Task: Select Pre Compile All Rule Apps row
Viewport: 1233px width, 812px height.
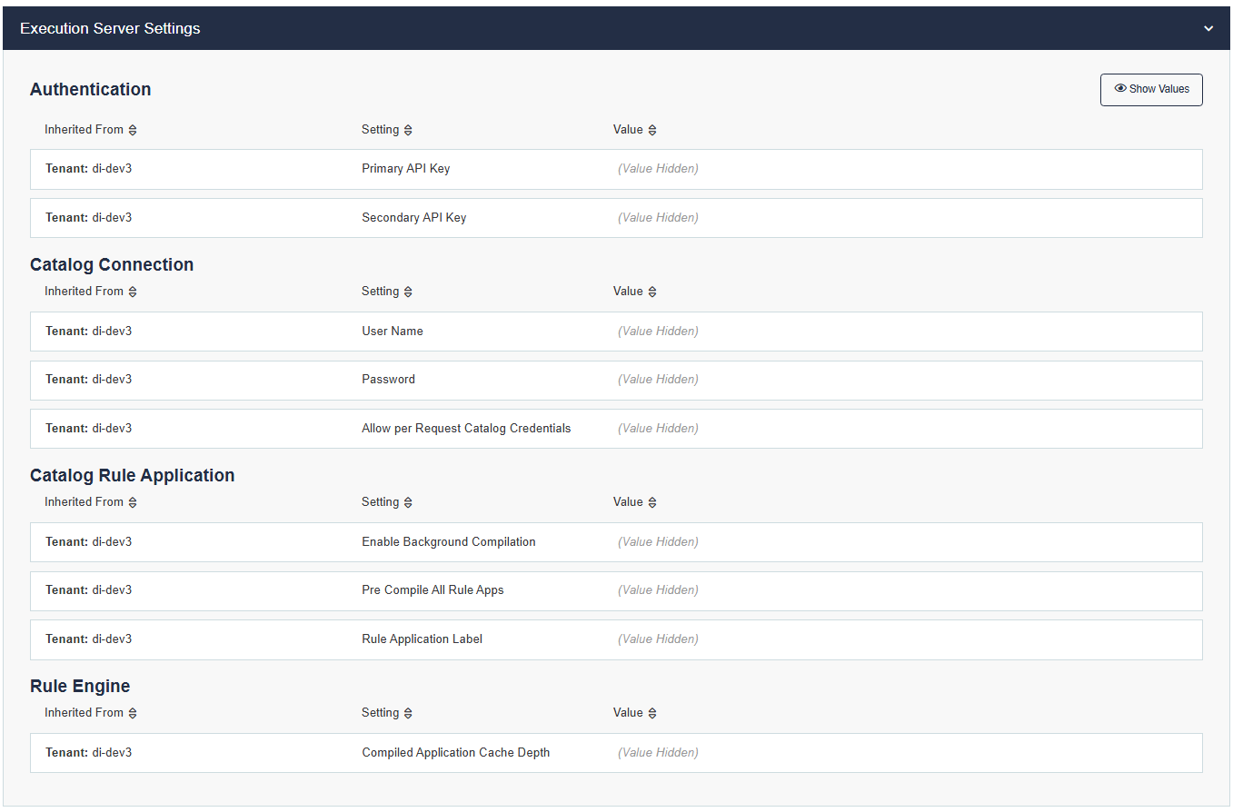Action: click(x=615, y=590)
